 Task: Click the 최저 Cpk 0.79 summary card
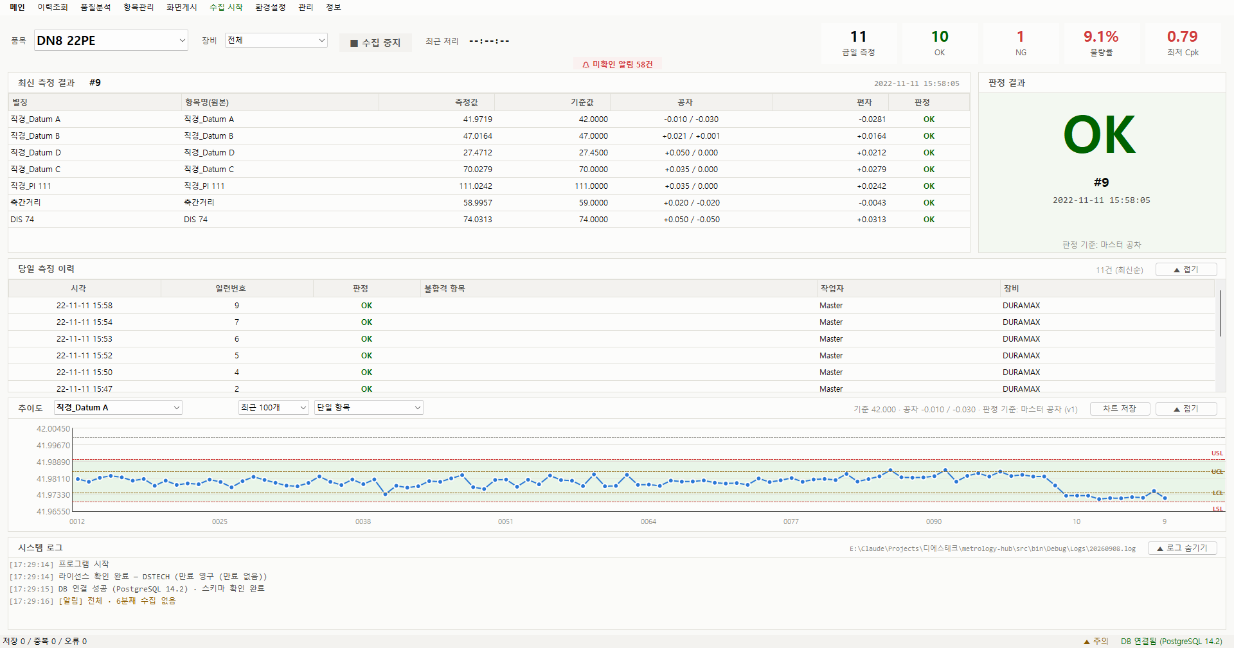coord(1183,43)
